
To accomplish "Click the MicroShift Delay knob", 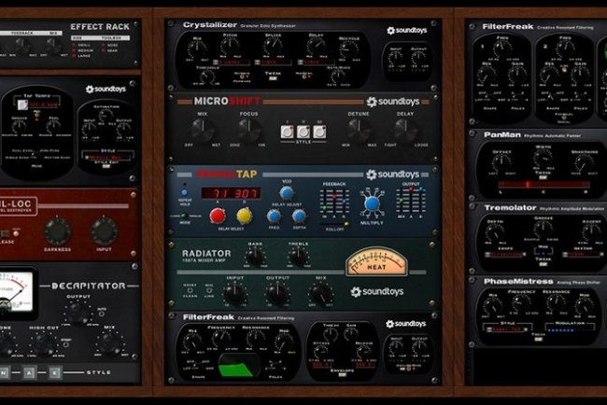I will tap(405, 131).
